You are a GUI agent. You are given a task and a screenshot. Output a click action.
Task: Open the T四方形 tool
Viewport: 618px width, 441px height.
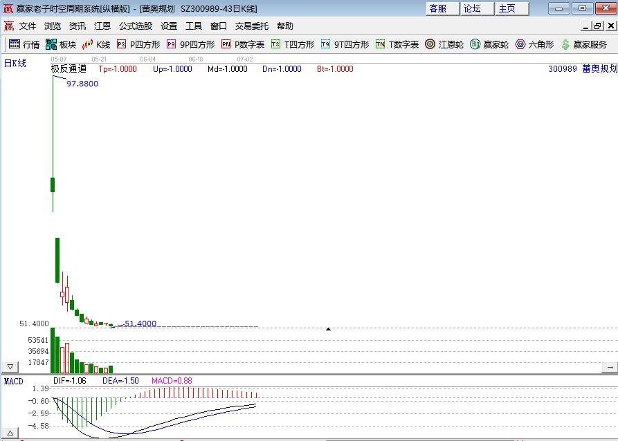pos(293,44)
